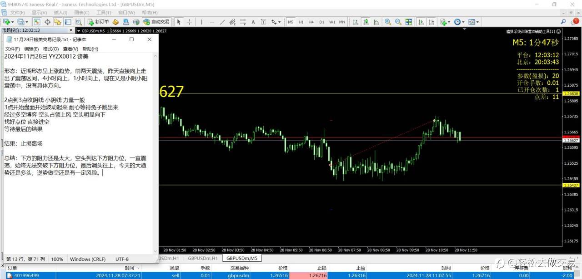Open Notepad's 编辑(E) menu
The image size is (582, 279).
[31, 49]
